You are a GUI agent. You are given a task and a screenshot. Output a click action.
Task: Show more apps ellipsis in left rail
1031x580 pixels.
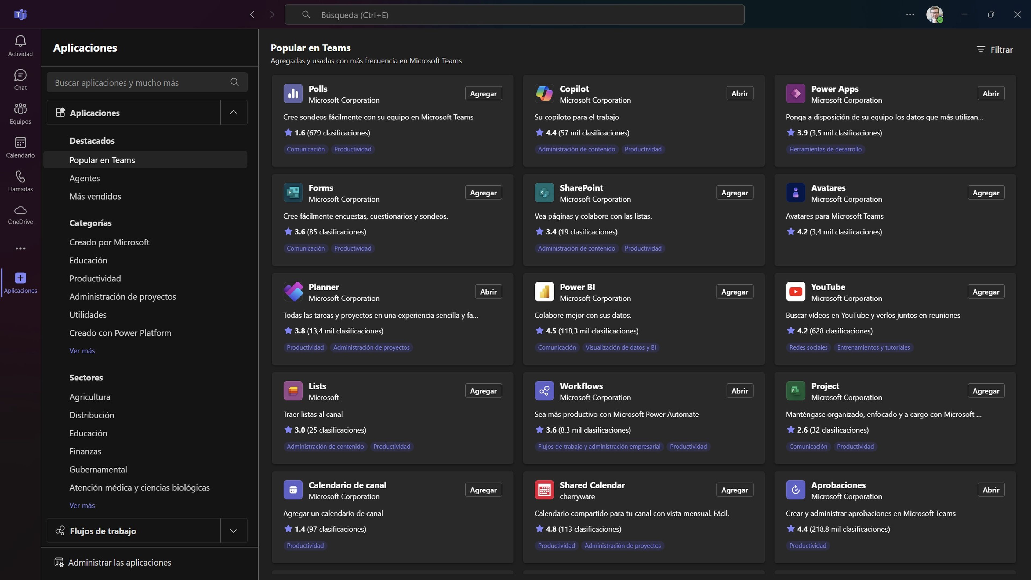20,249
